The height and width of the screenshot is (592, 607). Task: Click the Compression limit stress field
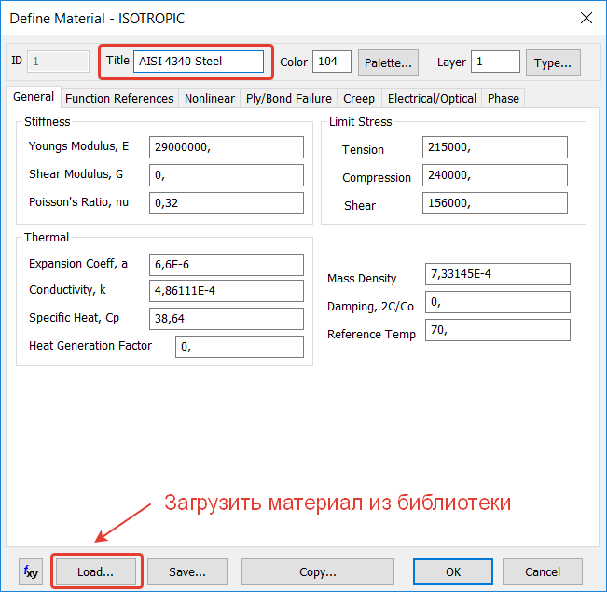coord(495,175)
